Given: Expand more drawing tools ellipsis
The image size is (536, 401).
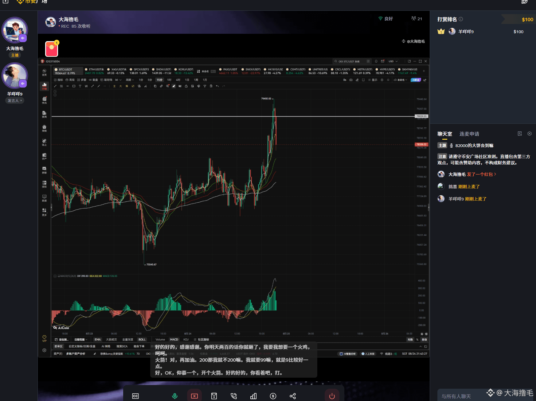Looking at the screenshot, I should click(105, 86).
